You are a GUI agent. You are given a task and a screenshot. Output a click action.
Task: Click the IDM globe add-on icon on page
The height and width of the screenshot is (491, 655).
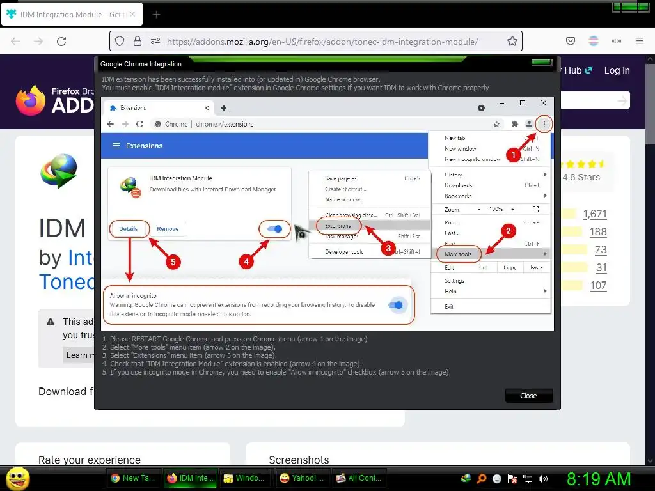pyautogui.click(x=59, y=171)
